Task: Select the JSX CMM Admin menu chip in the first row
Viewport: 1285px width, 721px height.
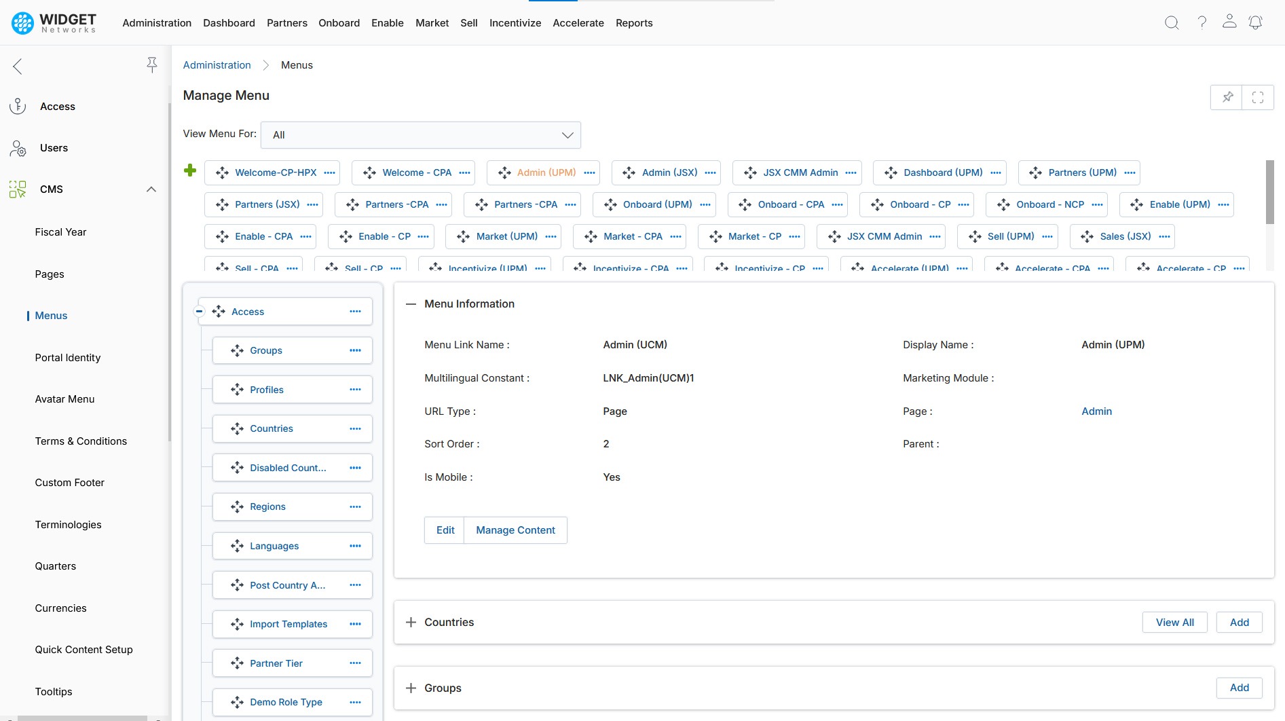Action: pos(797,172)
